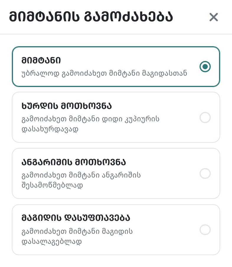Click the მაგიდის დასუფთავება option title

(x=76, y=218)
